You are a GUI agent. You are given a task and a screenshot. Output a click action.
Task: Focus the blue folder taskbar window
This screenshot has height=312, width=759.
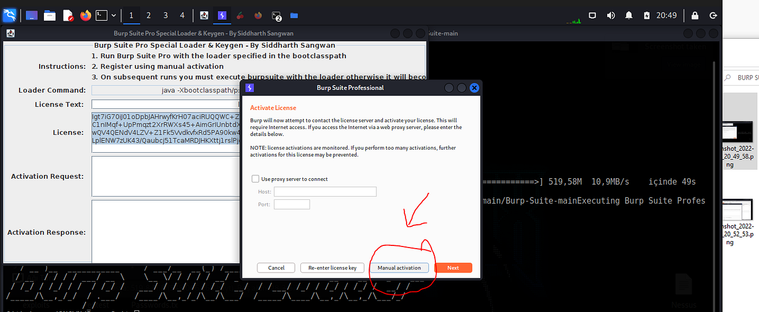pos(294,15)
